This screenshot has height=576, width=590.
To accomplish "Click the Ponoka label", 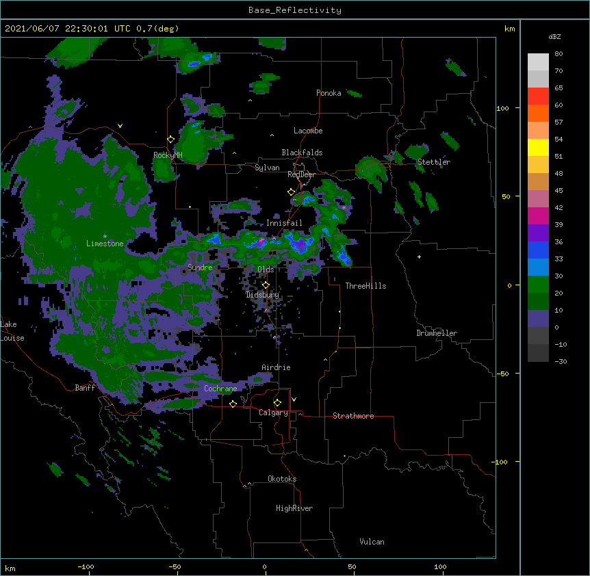I will tap(329, 93).
